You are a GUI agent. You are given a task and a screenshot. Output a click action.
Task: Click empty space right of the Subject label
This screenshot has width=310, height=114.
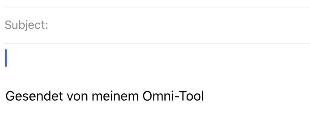click(179, 26)
